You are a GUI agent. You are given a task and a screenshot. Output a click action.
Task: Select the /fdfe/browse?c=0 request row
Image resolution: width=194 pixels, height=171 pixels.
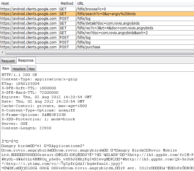tap(97, 9)
